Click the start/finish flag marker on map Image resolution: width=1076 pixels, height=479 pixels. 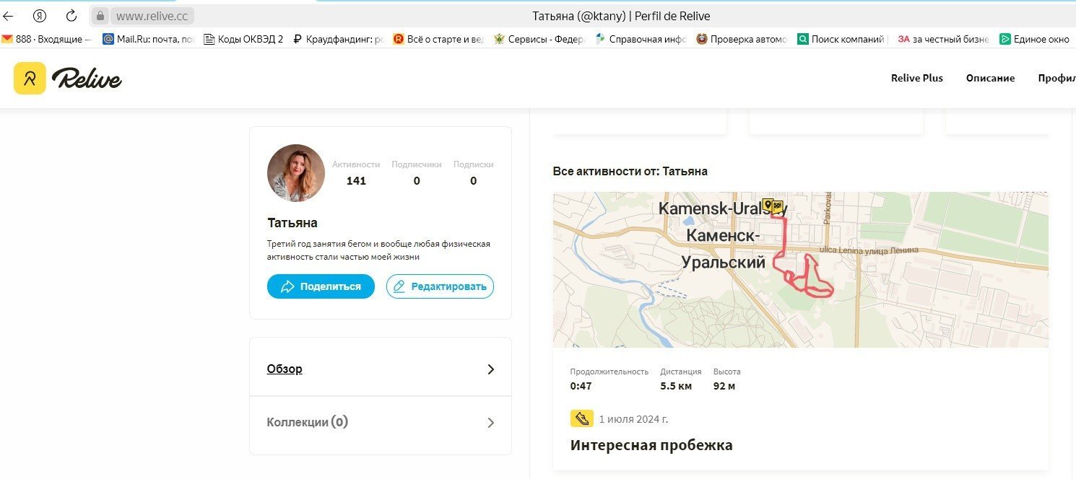[x=773, y=207]
